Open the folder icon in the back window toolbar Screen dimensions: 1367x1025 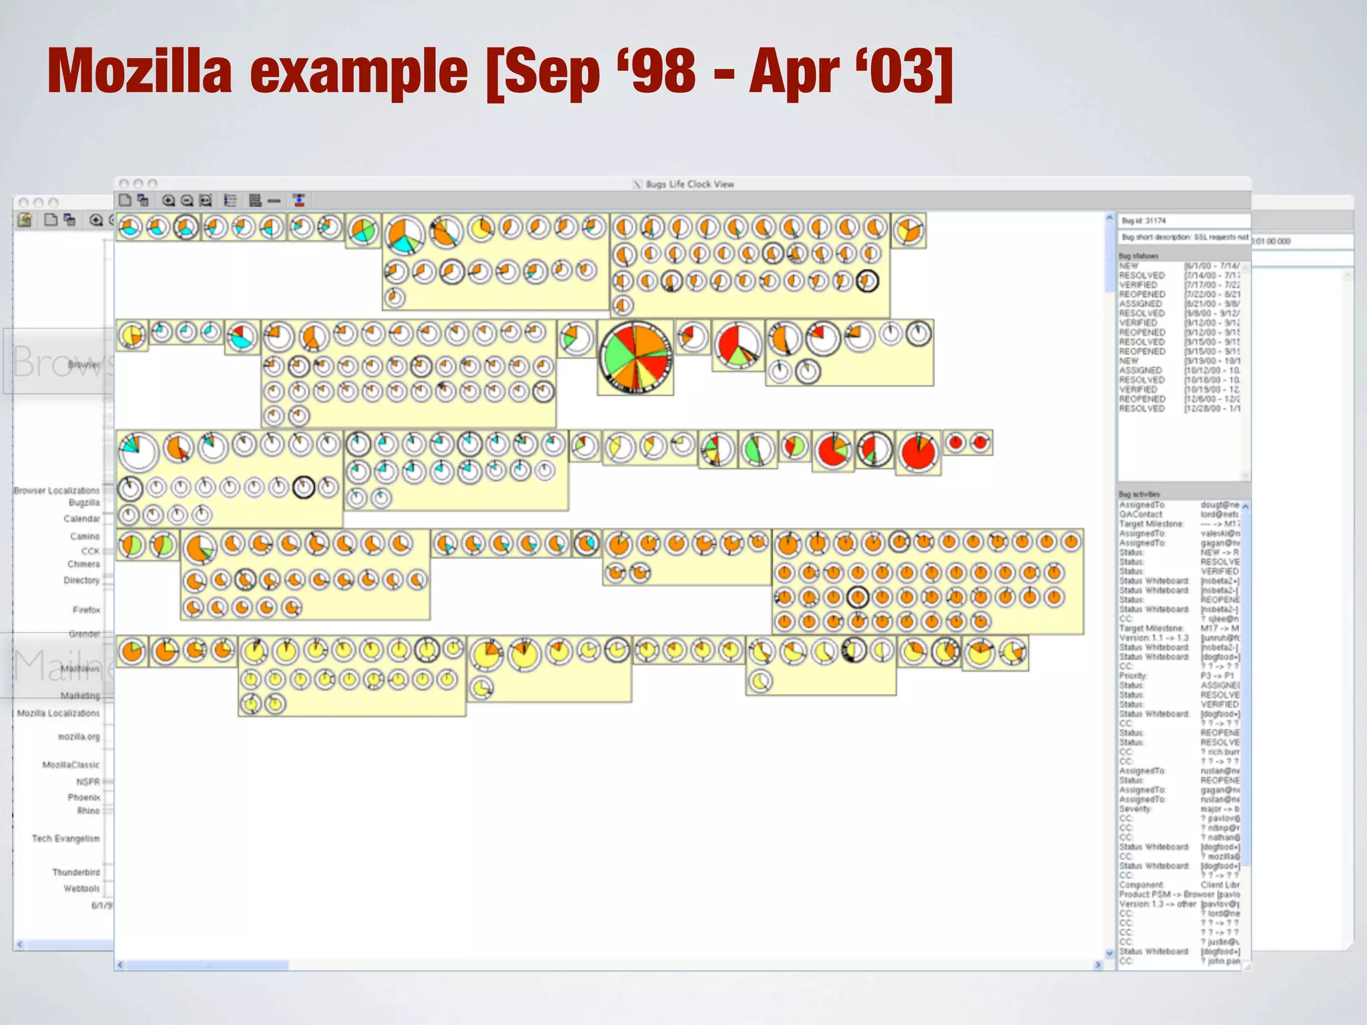[x=25, y=220]
